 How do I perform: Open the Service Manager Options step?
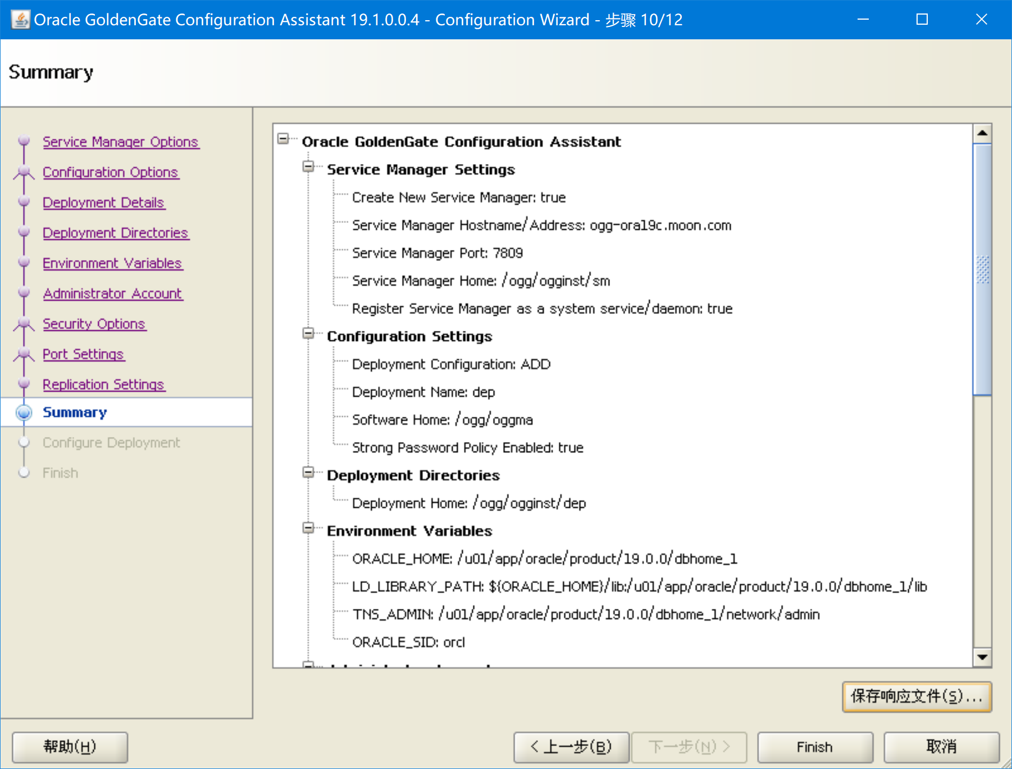(x=121, y=142)
